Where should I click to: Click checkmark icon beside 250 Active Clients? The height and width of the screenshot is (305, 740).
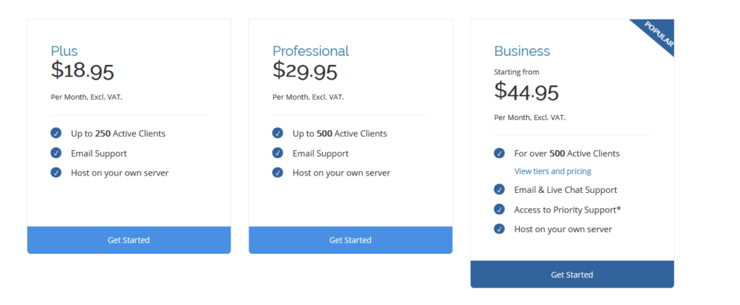[x=56, y=133]
